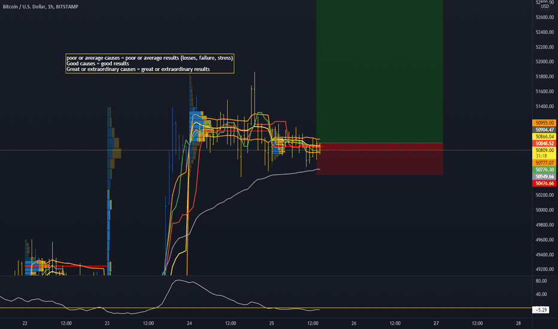Click the red 50848.52 price label
The width and height of the screenshot is (558, 329).
544,144
